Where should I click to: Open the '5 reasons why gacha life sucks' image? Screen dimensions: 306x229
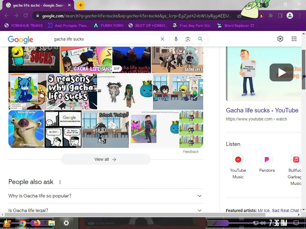pos(72,92)
